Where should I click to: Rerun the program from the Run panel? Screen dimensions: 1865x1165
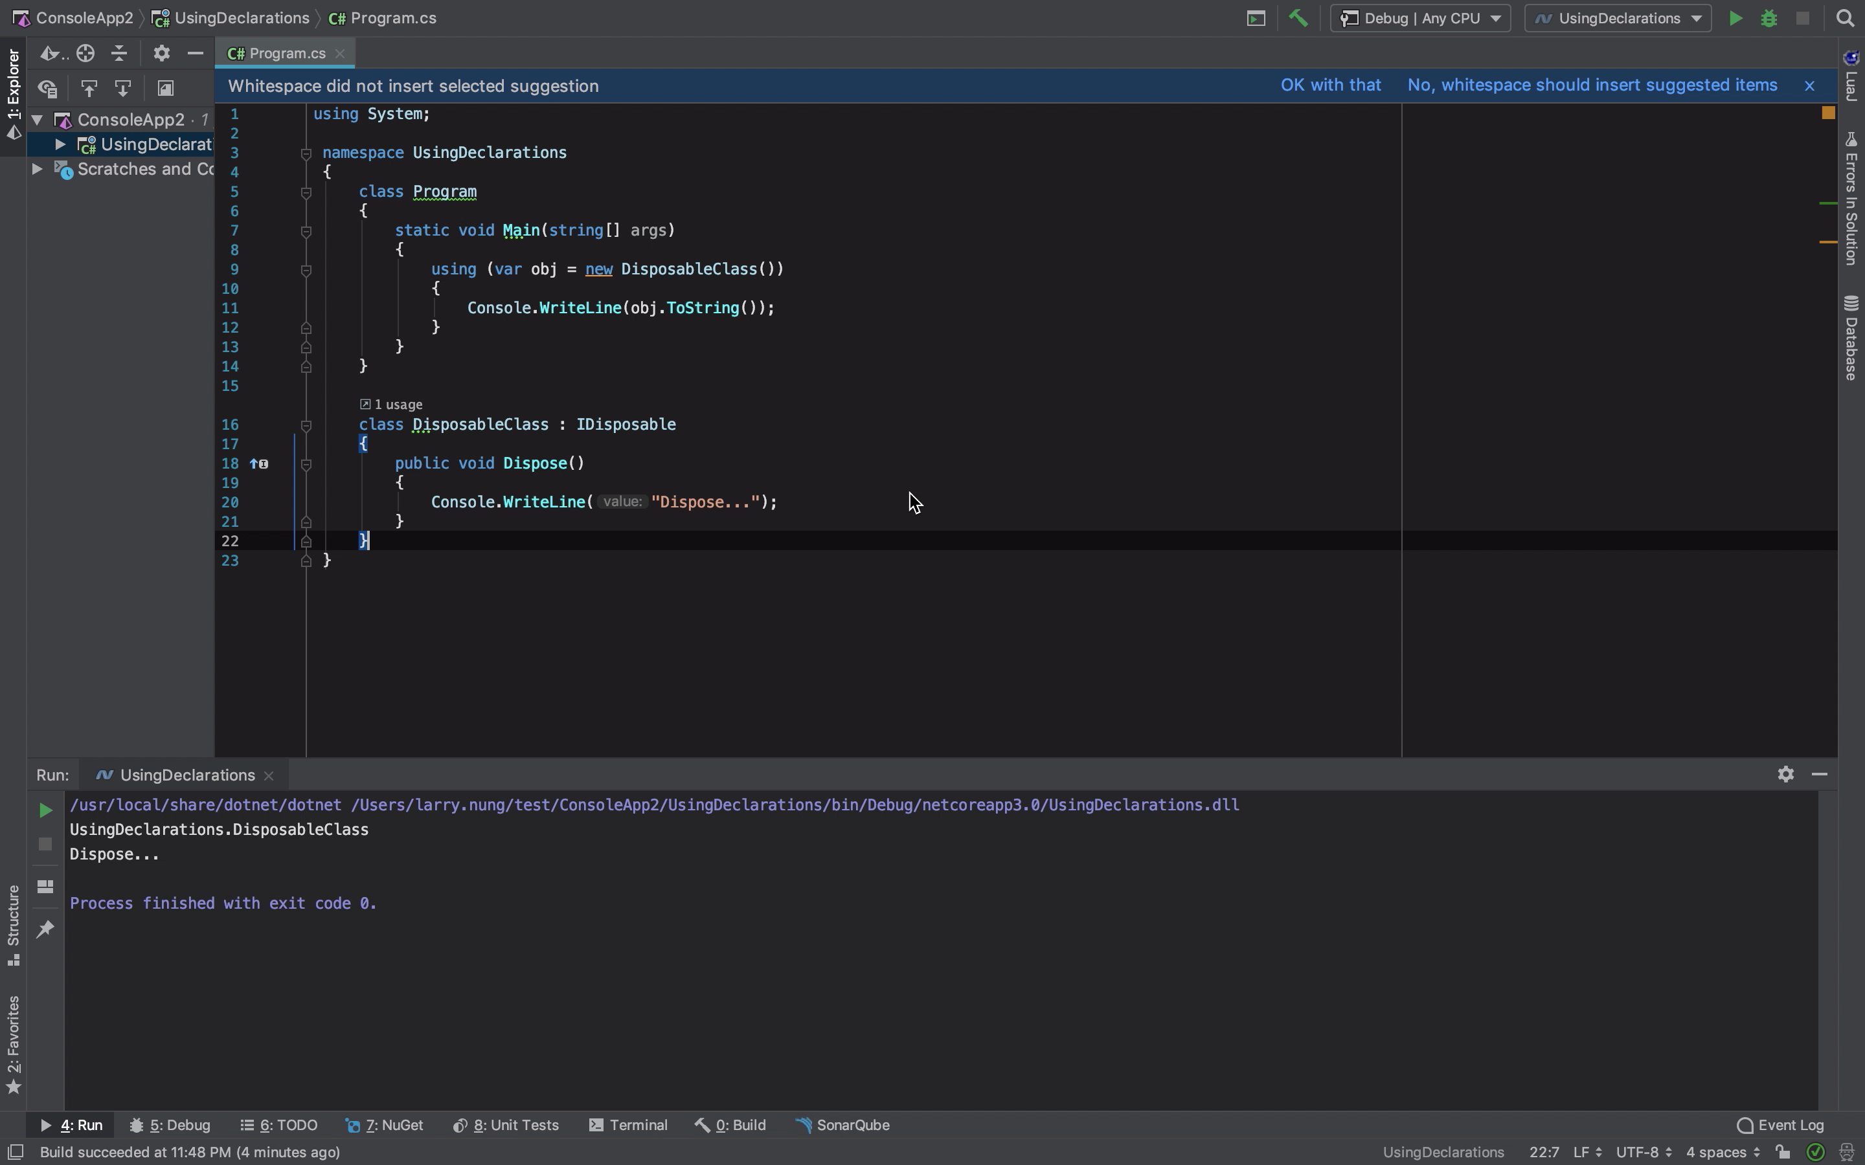click(45, 810)
